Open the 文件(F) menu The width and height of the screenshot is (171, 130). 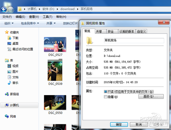click(x=7, y=17)
